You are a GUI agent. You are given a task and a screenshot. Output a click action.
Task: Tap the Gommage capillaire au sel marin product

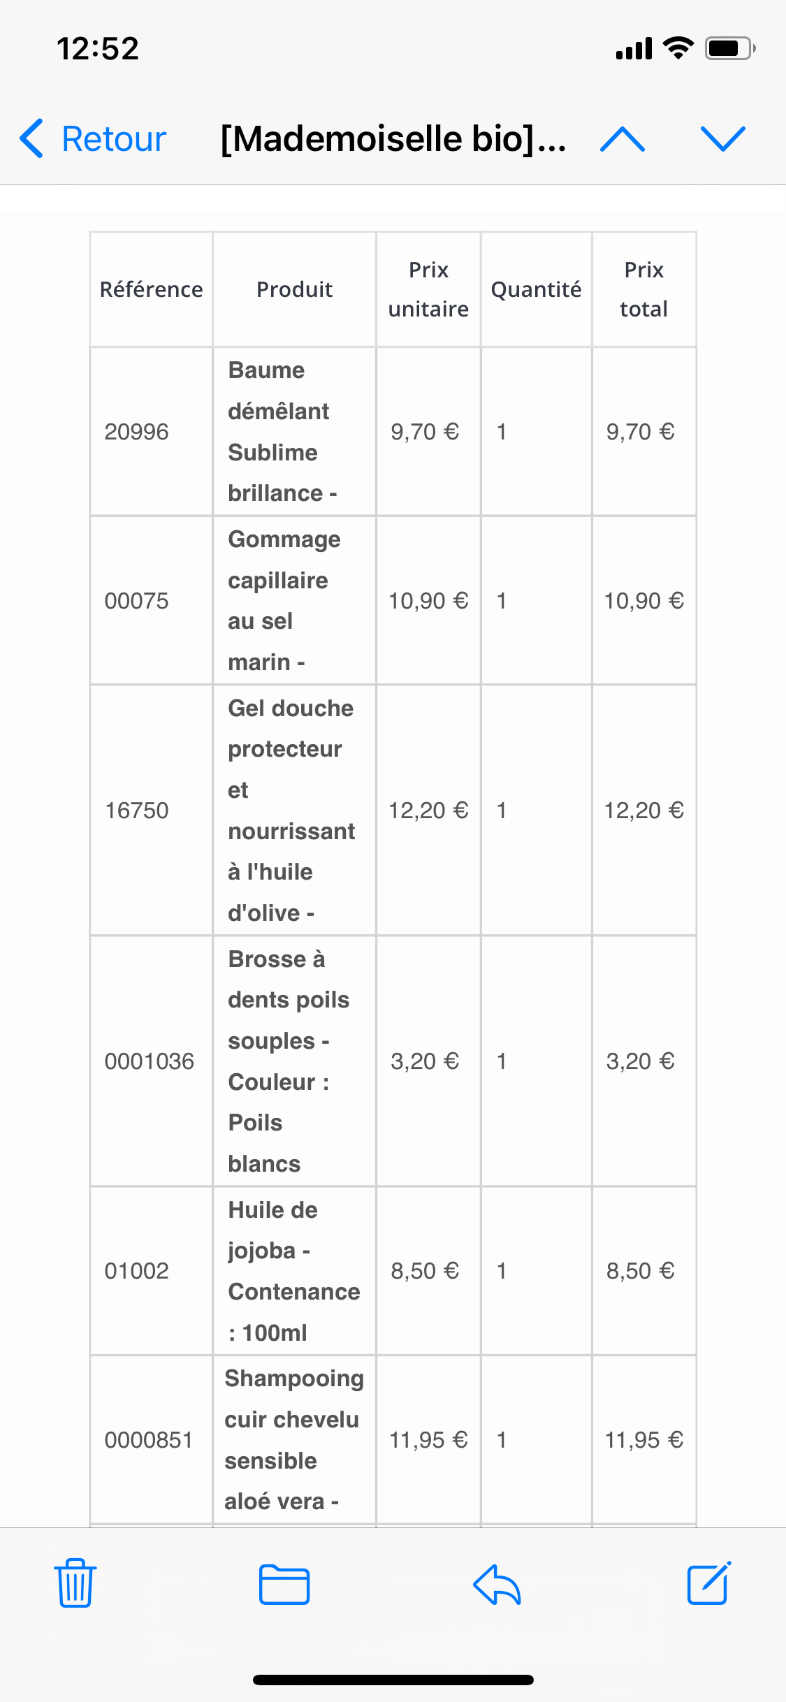(x=284, y=601)
